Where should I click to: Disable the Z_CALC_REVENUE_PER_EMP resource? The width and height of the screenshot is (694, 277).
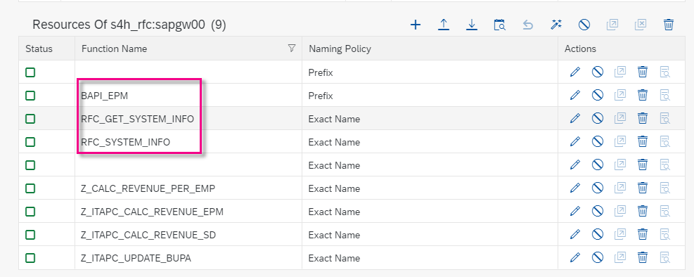point(598,188)
